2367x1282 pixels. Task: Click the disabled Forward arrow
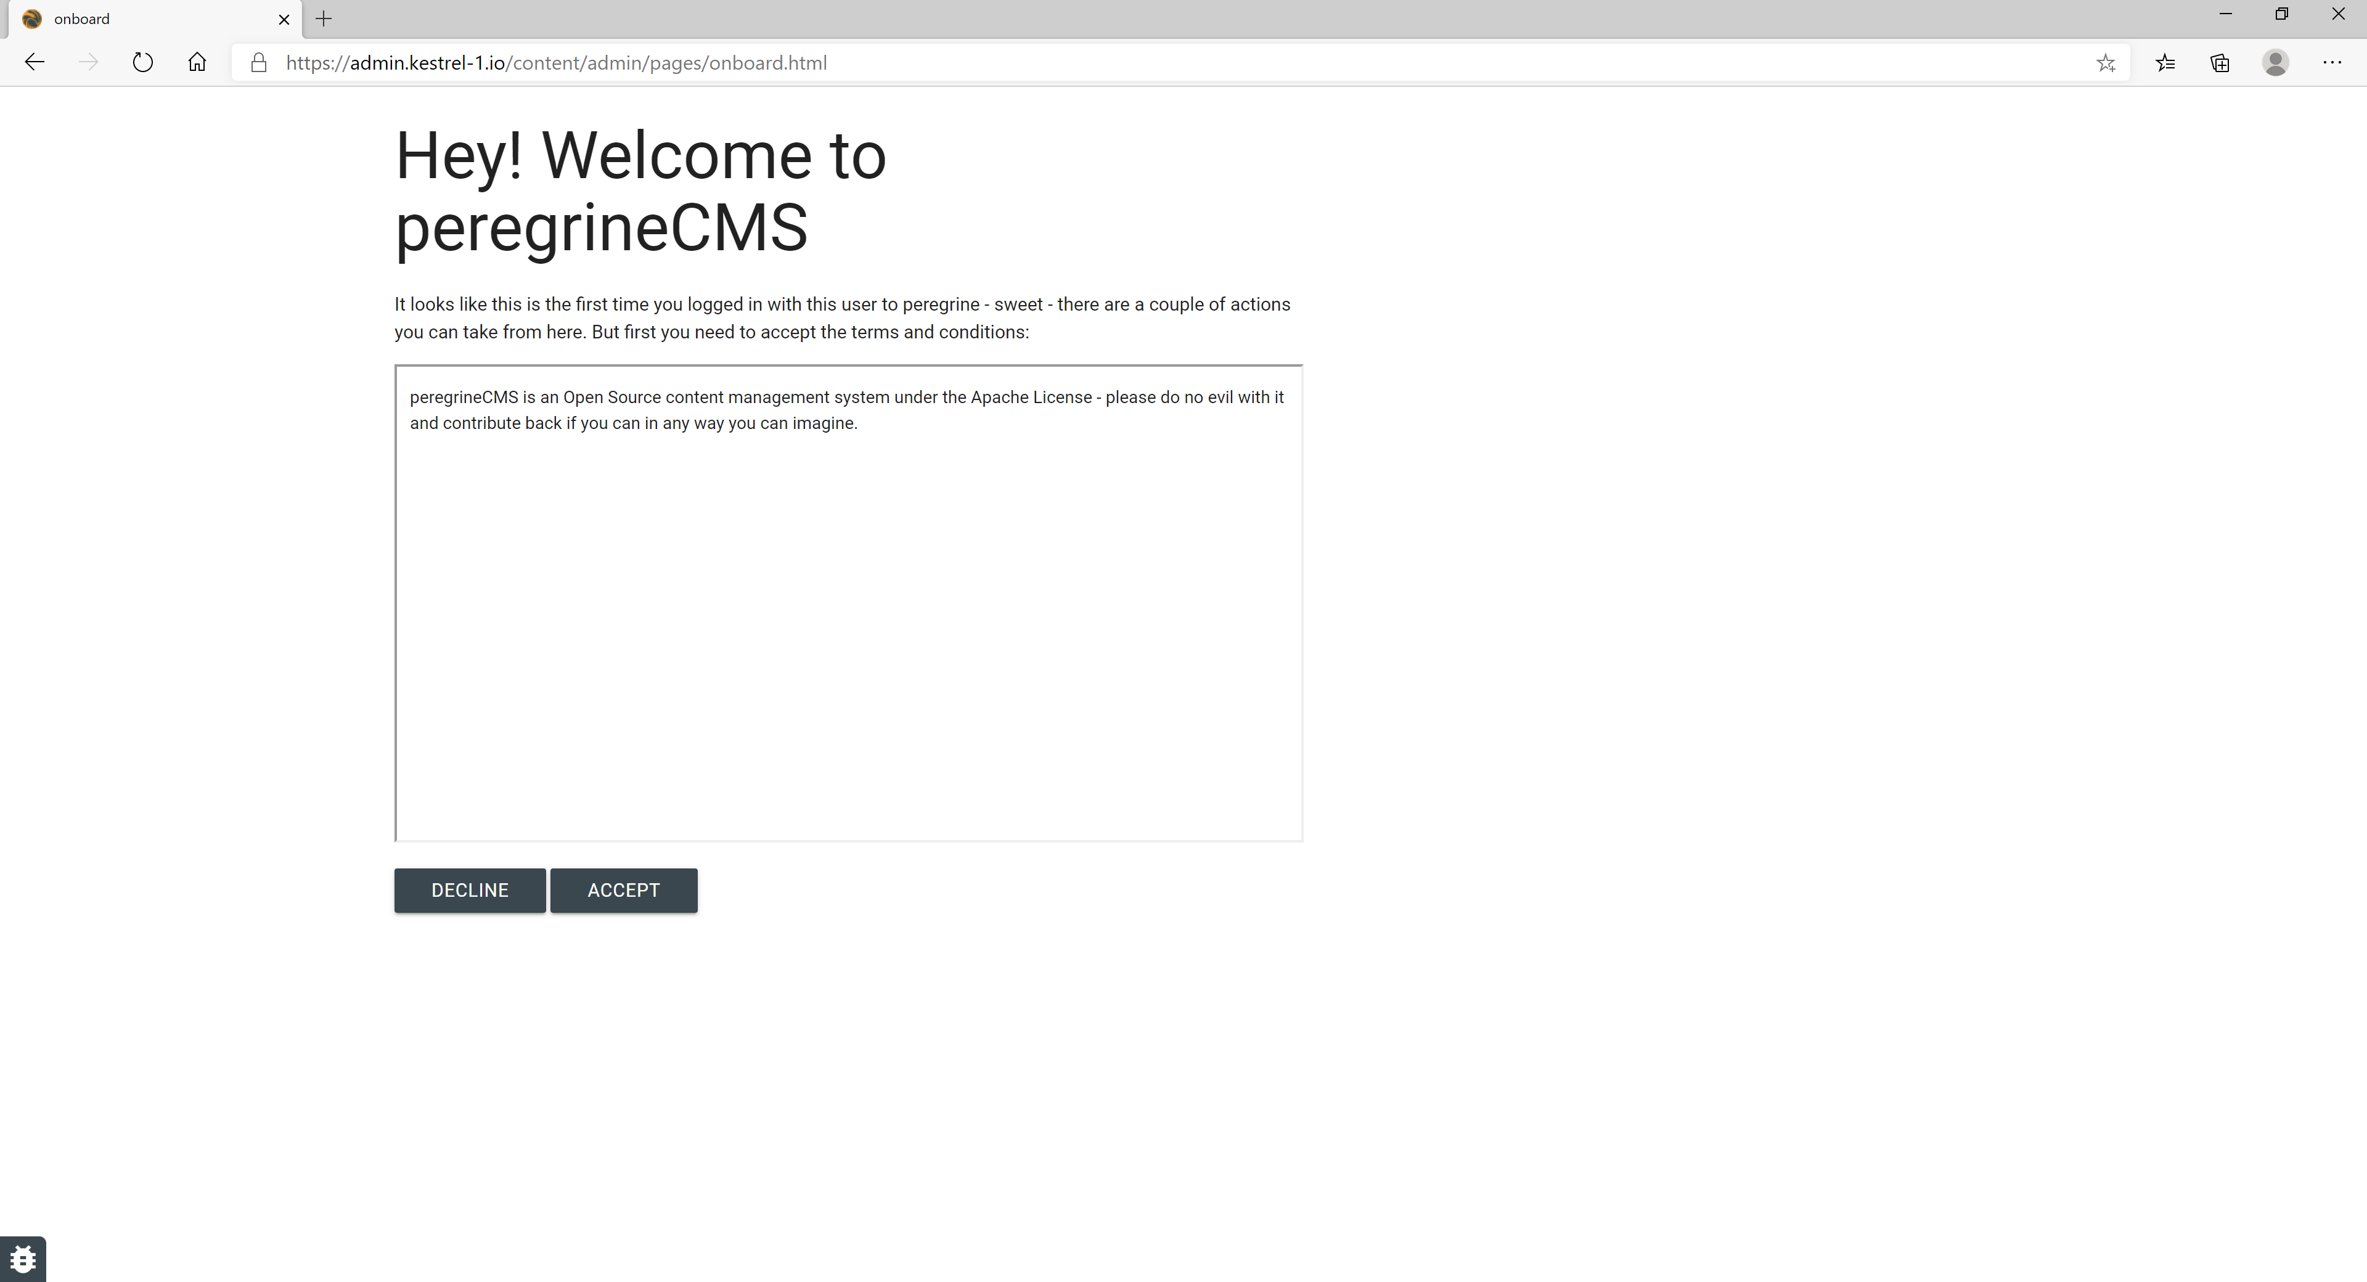click(88, 62)
